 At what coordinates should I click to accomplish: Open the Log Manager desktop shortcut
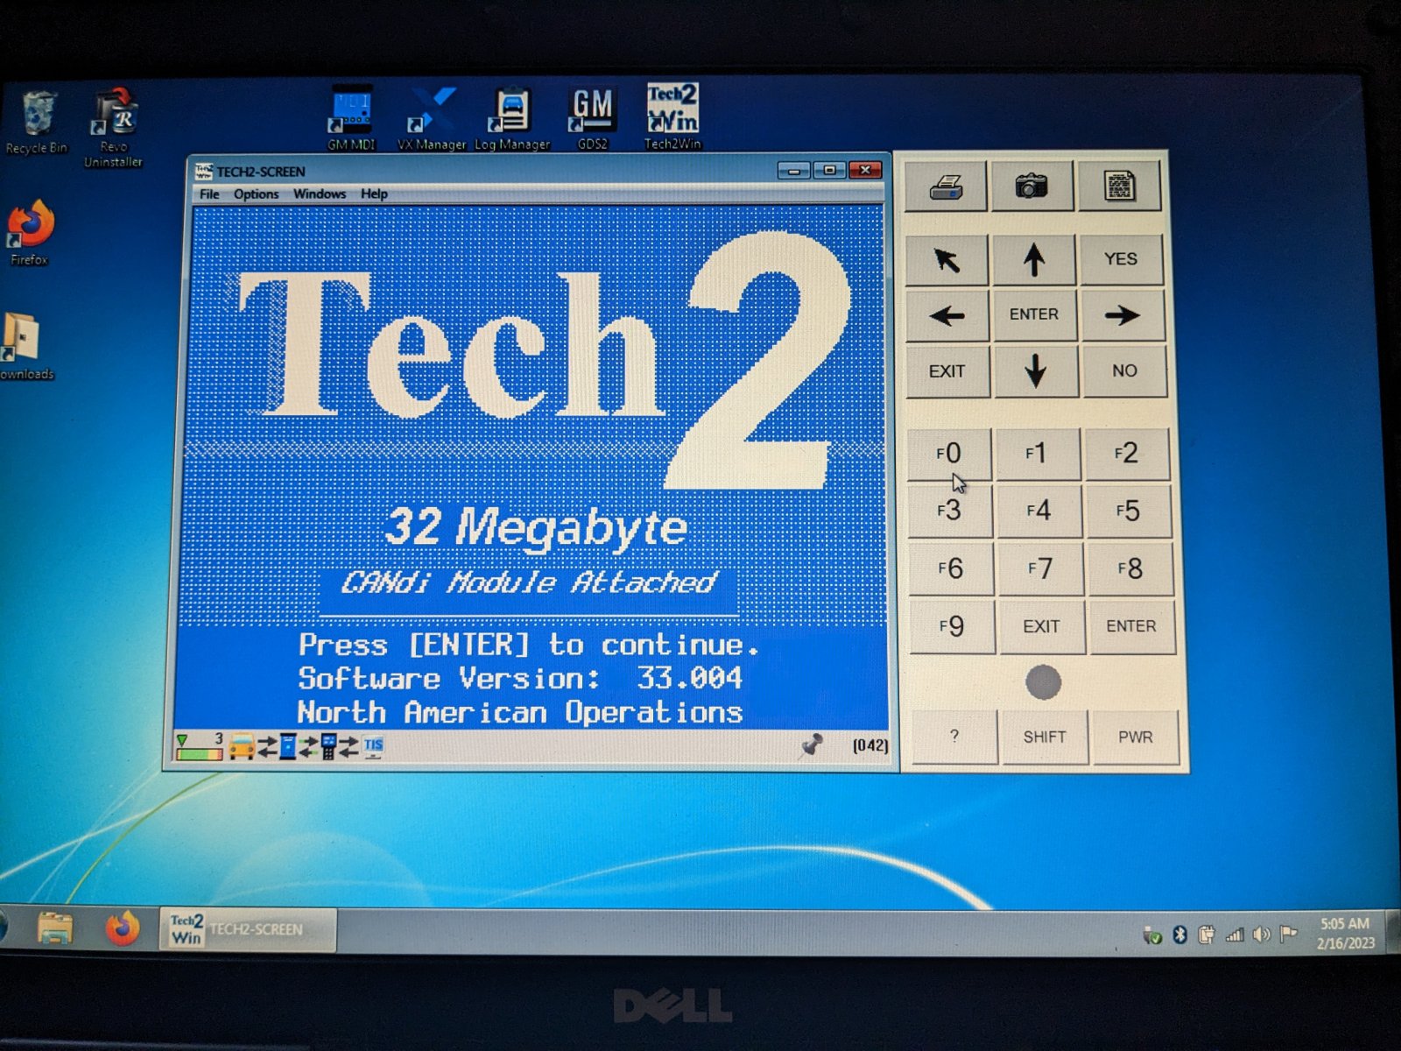pyautogui.click(x=512, y=119)
